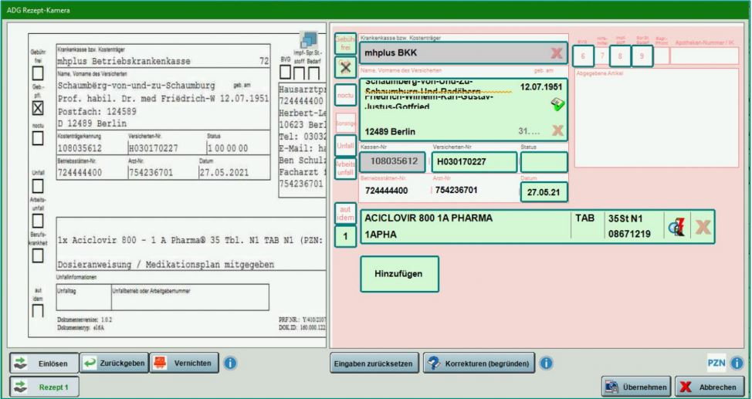Toggle the BVG box labeled 6
This screenshot has width=752, height=399.
pos(583,56)
